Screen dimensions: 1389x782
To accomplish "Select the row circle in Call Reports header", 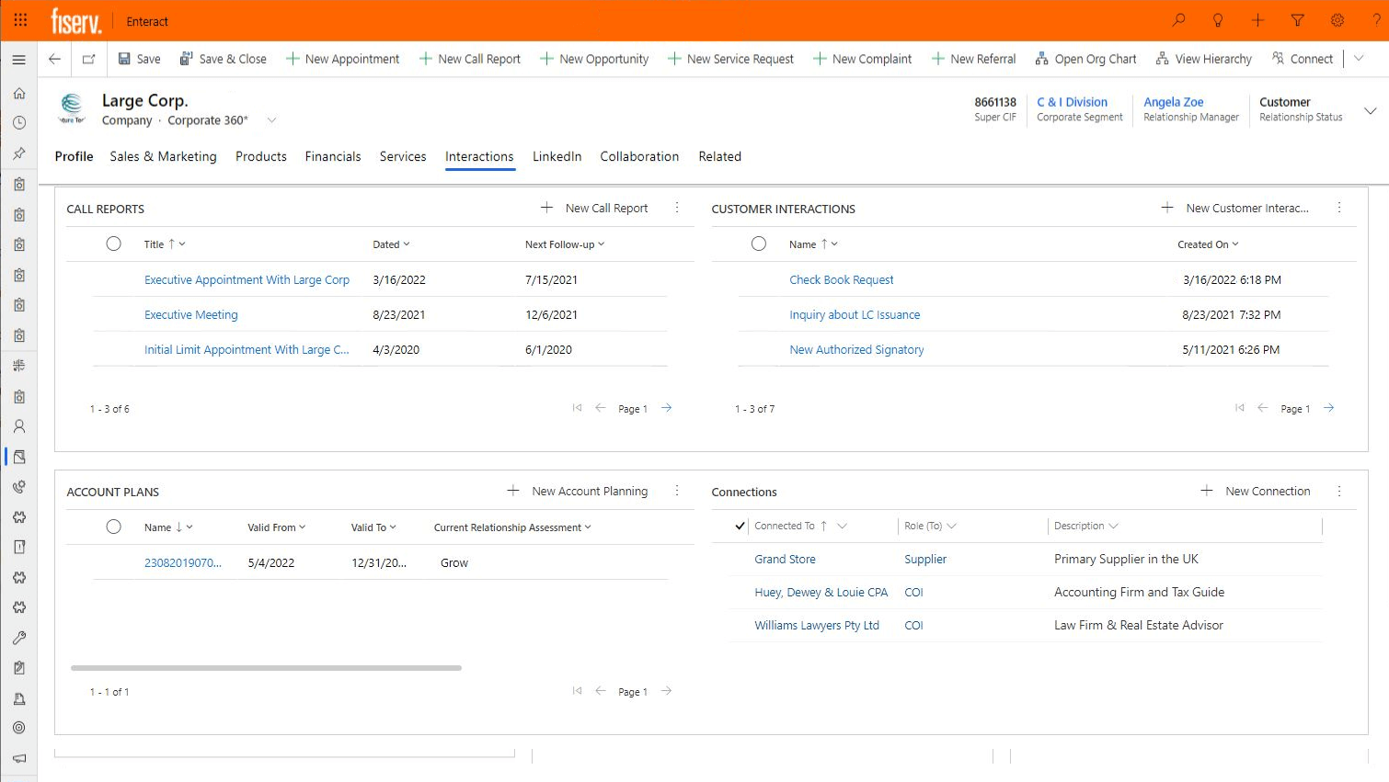I will point(114,244).
